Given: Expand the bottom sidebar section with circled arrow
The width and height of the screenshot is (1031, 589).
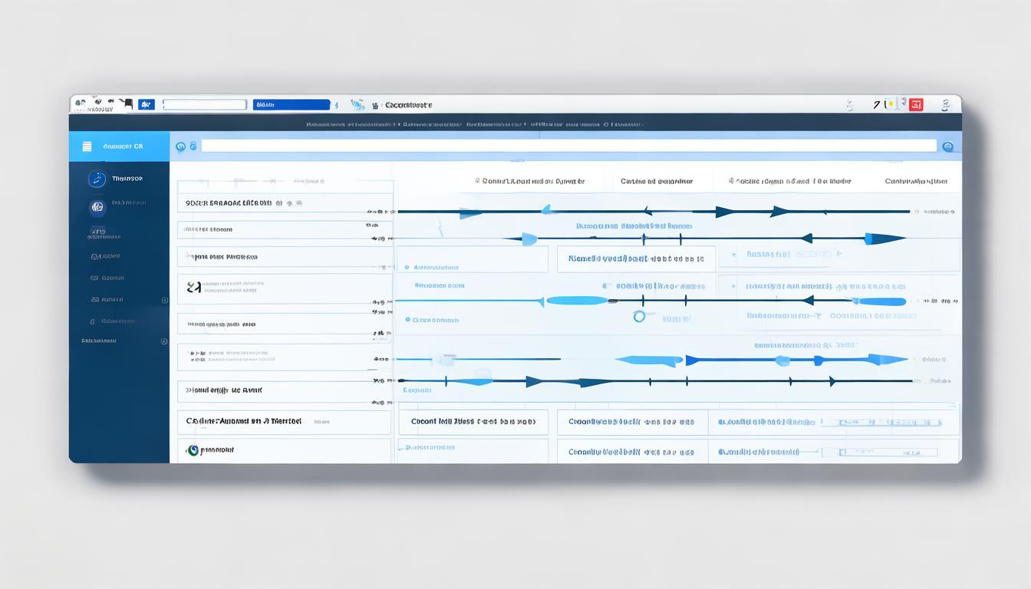Looking at the screenshot, I should [163, 341].
